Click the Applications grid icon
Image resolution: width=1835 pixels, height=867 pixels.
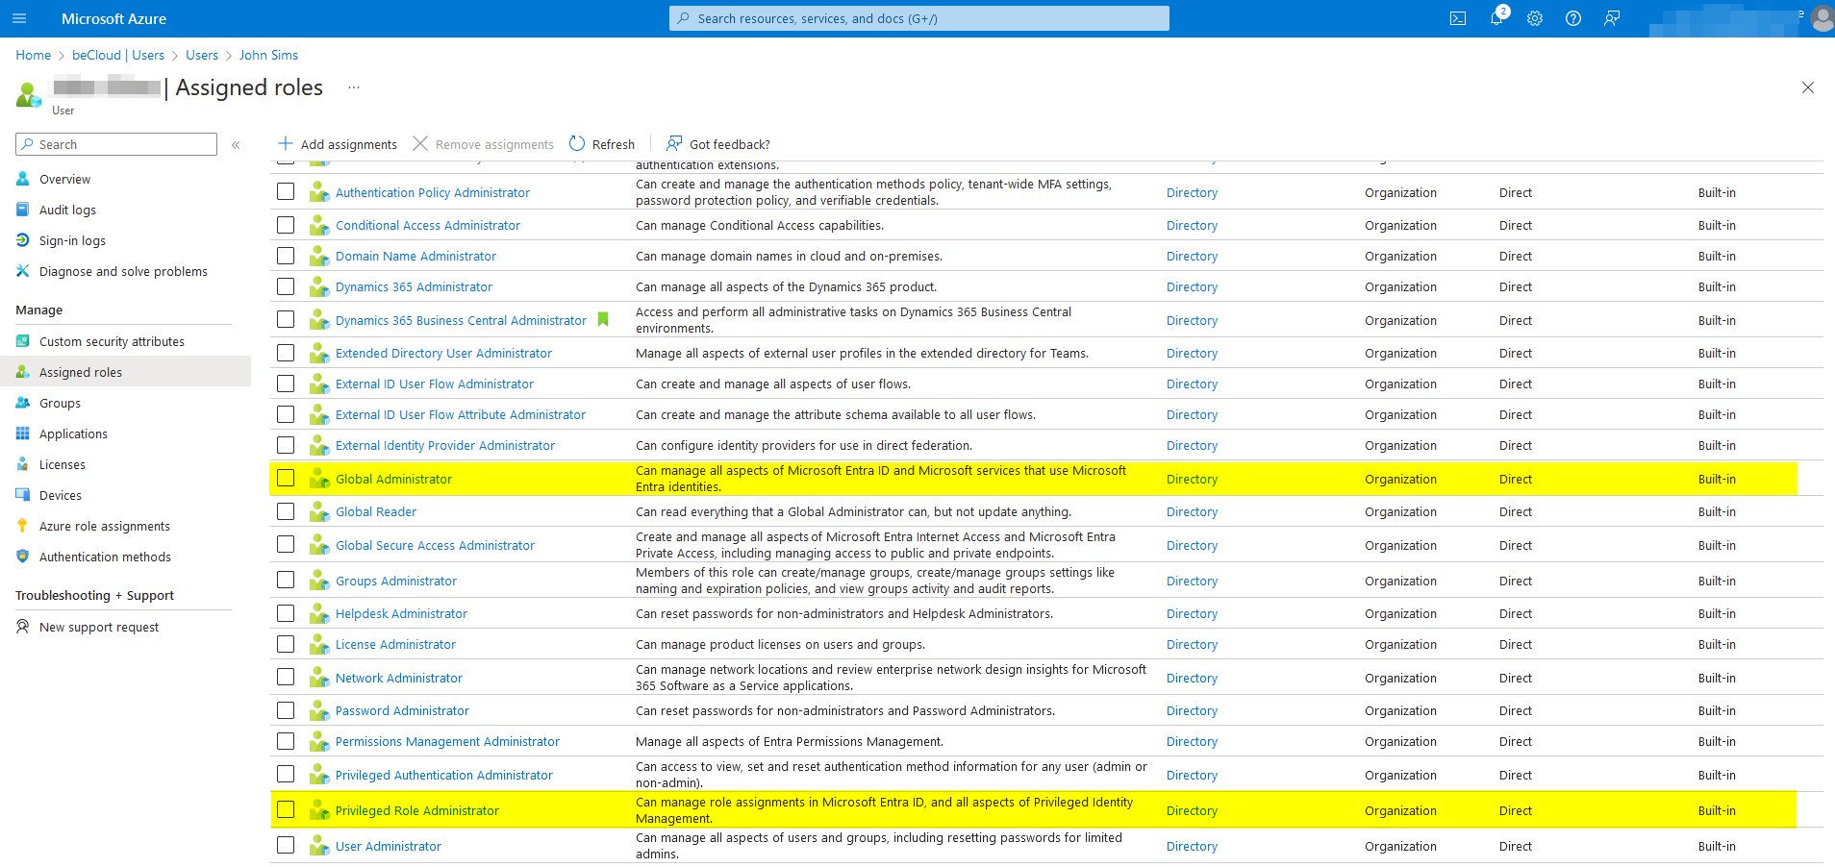point(23,433)
